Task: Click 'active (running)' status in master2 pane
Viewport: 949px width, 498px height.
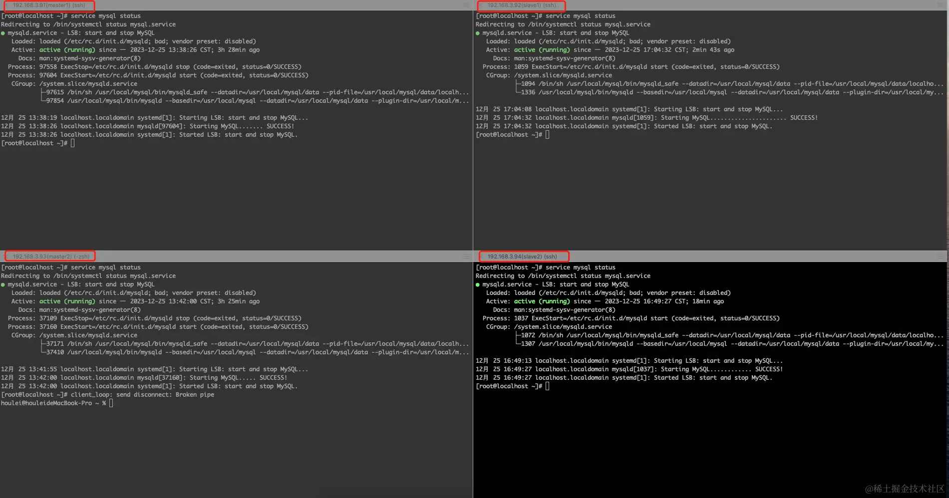Action: tap(67, 301)
